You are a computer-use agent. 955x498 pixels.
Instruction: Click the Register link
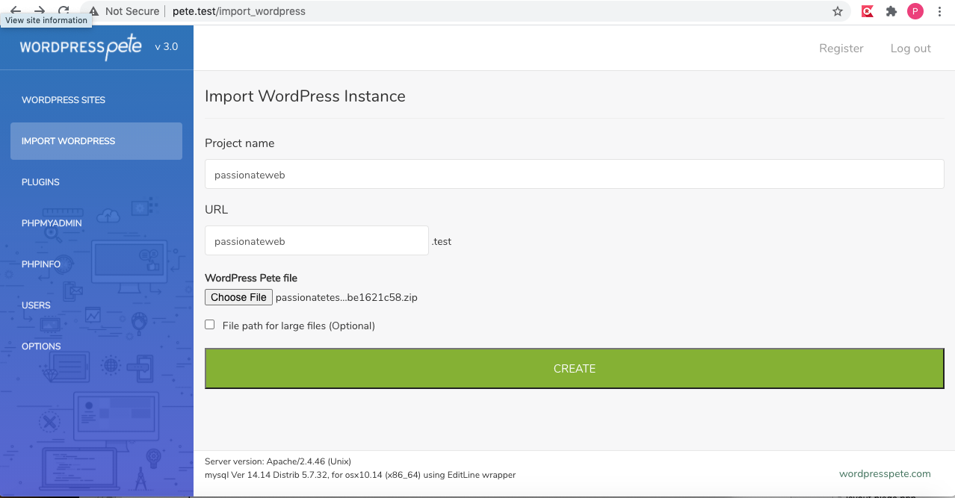[841, 49]
